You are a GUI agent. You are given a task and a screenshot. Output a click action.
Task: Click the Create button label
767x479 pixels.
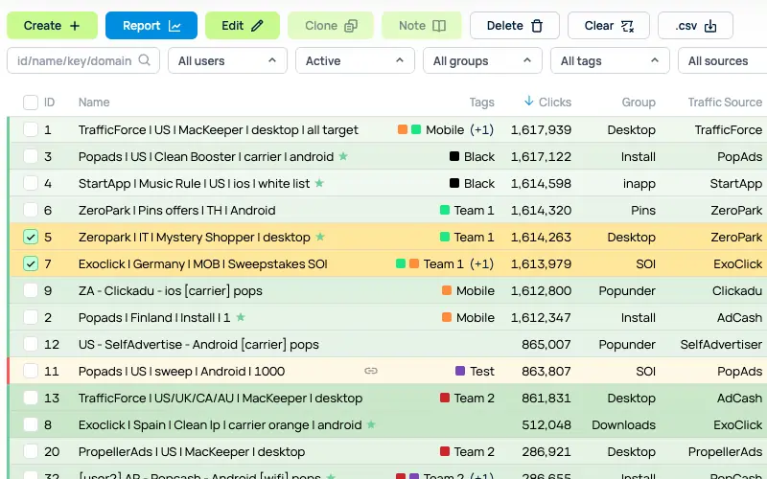click(x=42, y=26)
